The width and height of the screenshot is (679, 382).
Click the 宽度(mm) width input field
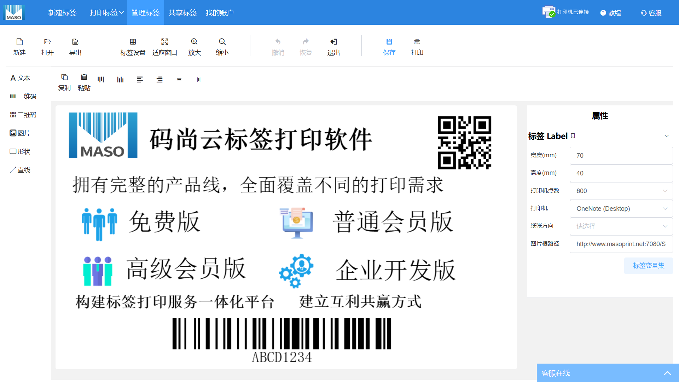click(x=621, y=156)
